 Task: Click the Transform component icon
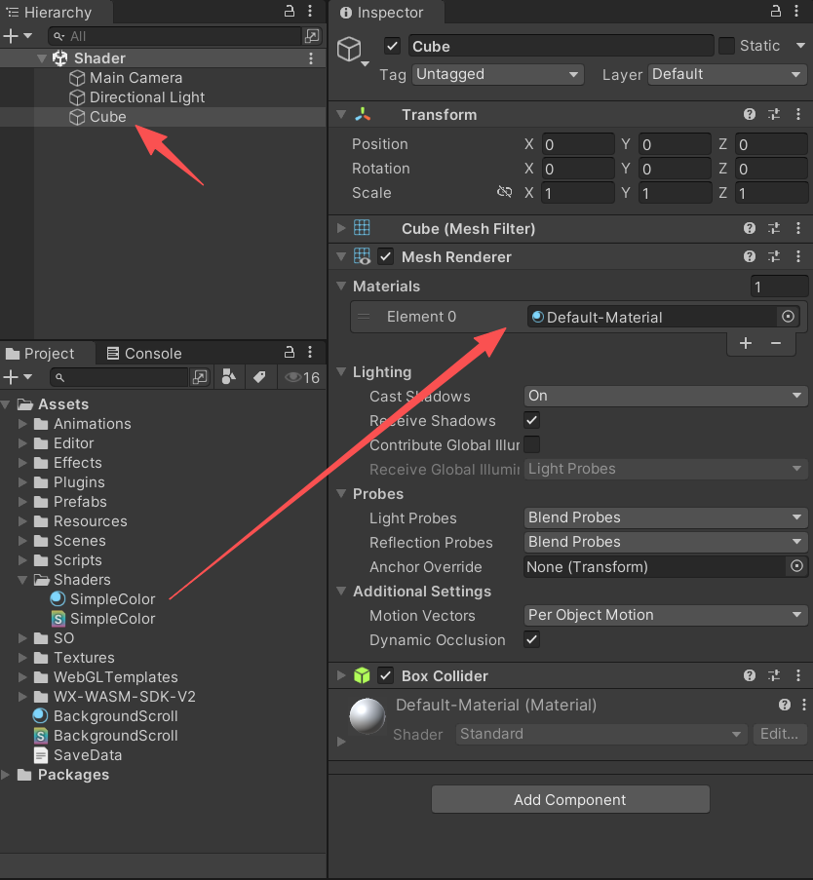tap(363, 114)
